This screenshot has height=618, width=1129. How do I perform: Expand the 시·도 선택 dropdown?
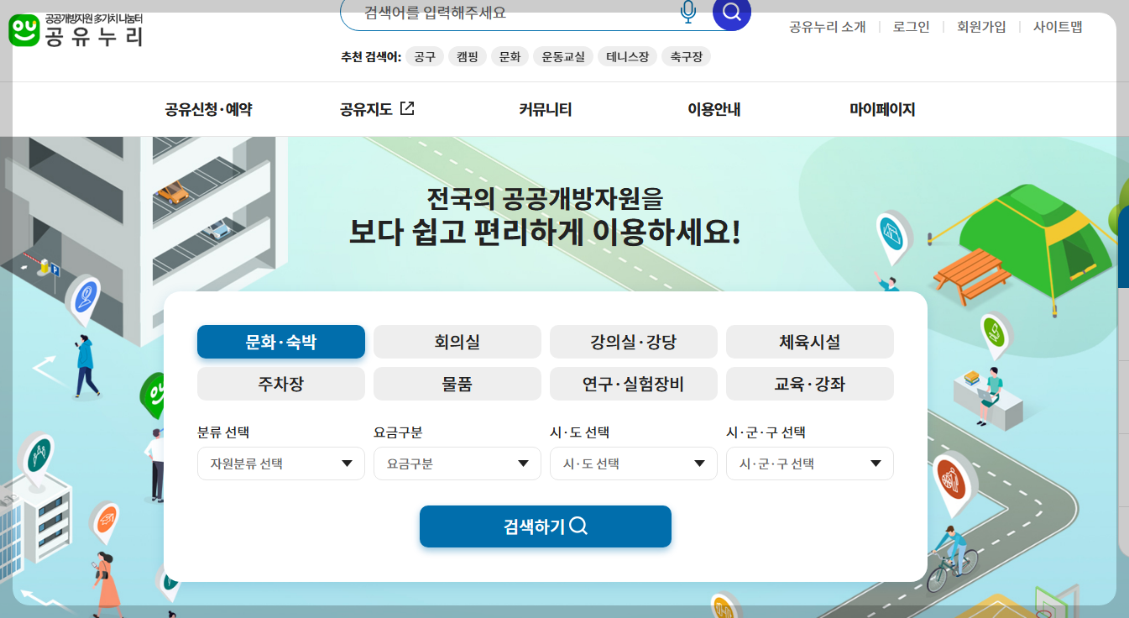coord(634,463)
